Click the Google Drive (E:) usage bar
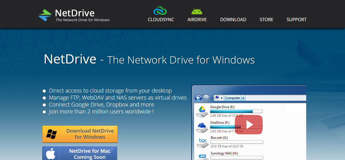Screen dimensions: 345x160 236,111
